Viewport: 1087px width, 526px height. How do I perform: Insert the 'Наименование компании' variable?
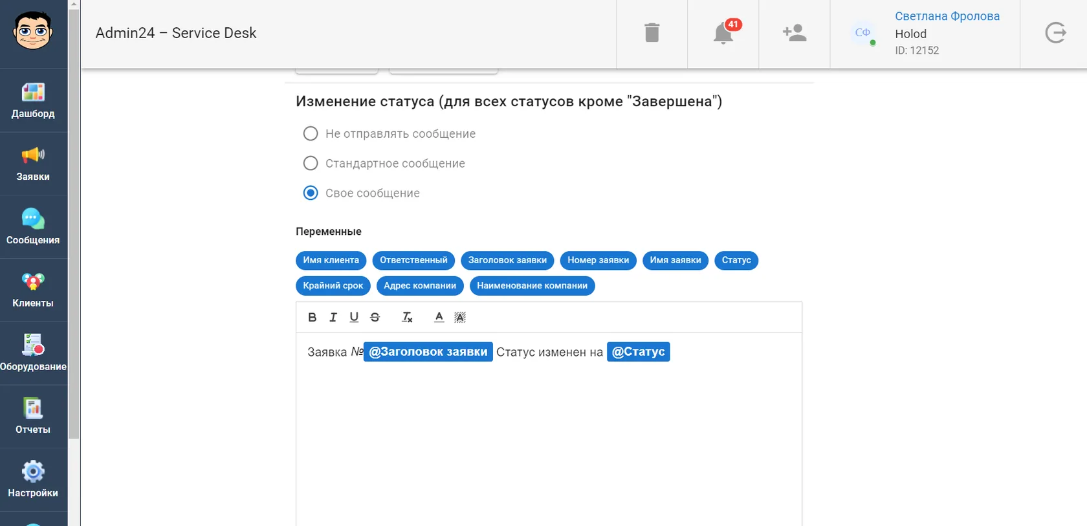(x=533, y=286)
